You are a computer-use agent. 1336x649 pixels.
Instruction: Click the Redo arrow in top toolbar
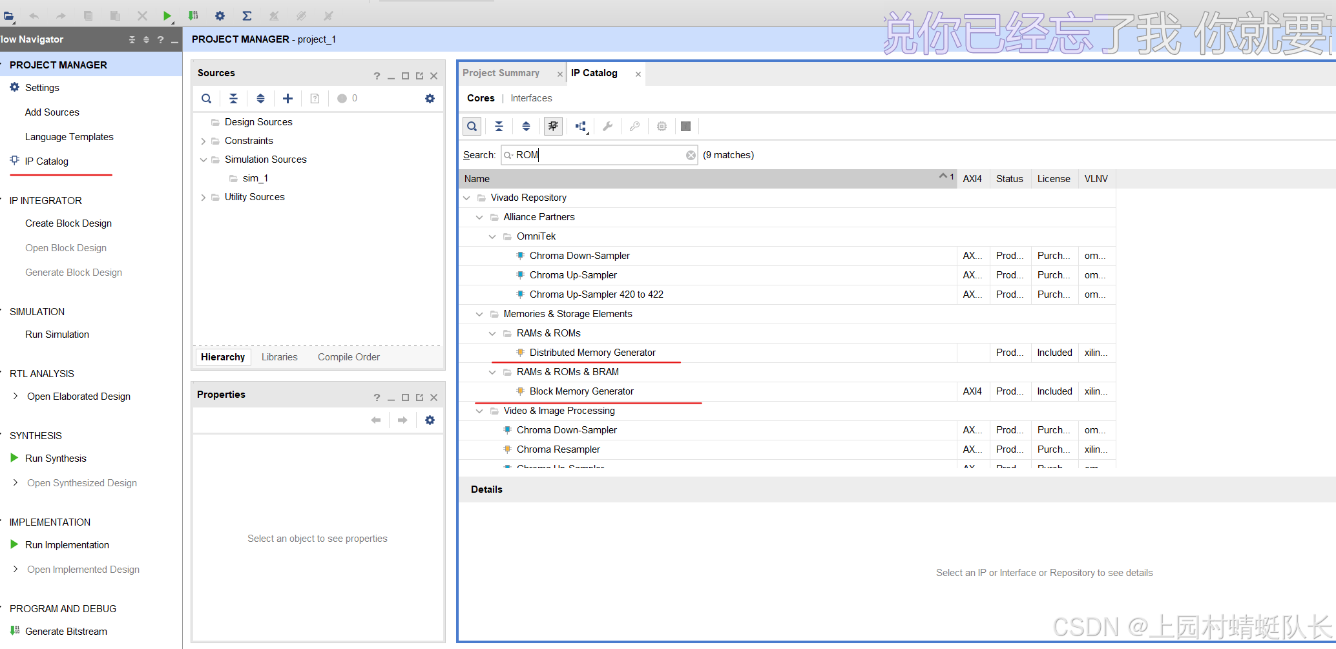61,16
